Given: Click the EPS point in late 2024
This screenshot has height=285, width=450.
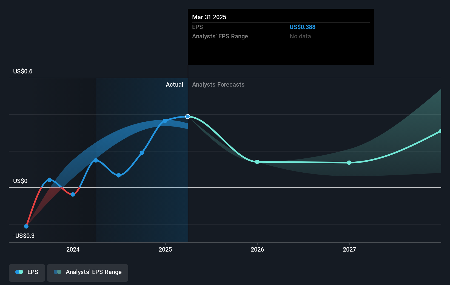Looking at the screenshot, I should 142,153.
